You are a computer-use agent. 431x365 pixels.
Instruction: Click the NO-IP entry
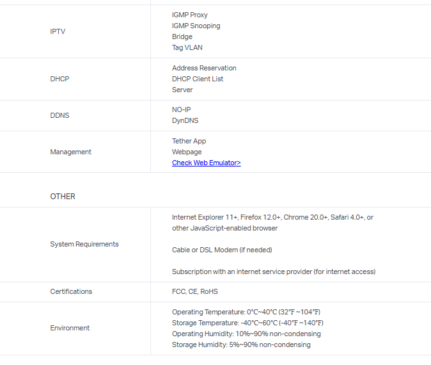click(x=181, y=109)
